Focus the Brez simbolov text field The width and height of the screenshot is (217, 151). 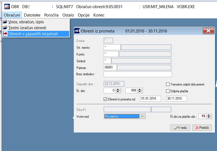(x=138, y=74)
